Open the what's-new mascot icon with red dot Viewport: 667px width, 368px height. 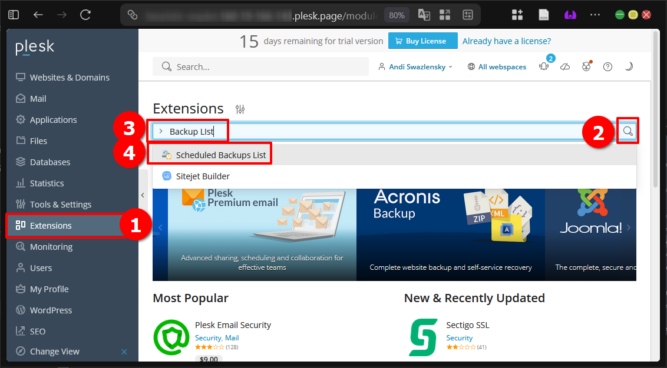pyautogui.click(x=586, y=66)
